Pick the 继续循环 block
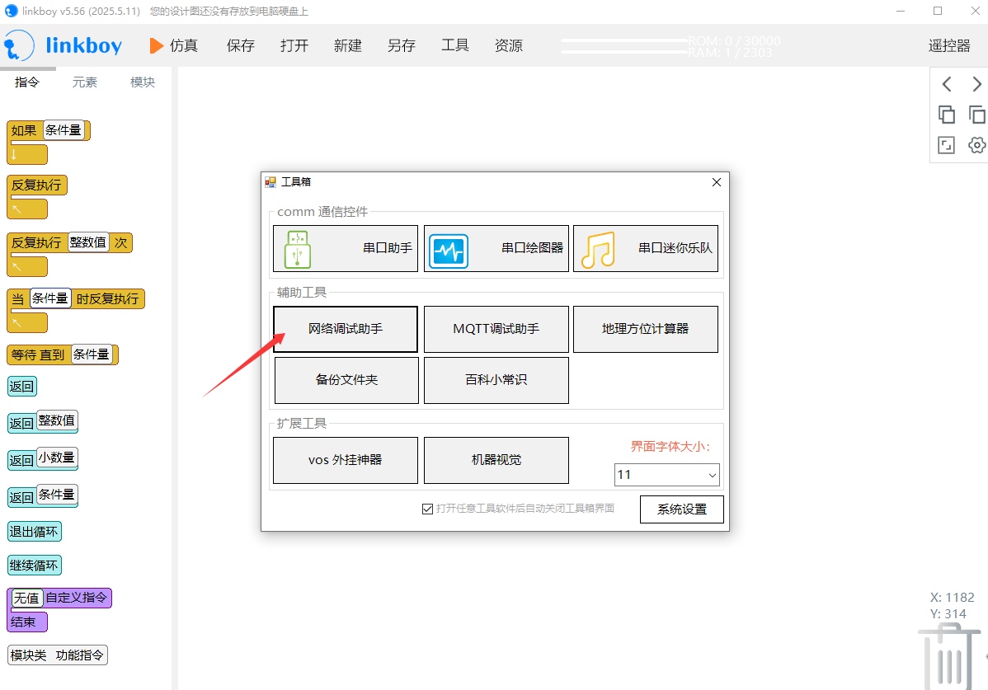This screenshot has height=690, width=988. 34,566
